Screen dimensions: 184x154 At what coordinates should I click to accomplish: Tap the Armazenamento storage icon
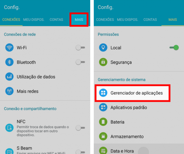pyautogui.click(x=103, y=136)
